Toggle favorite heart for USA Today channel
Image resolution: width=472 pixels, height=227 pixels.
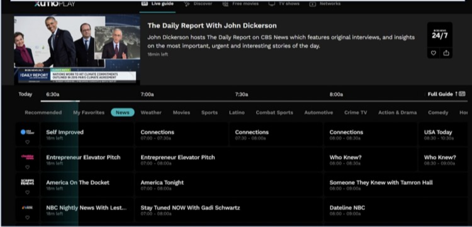(28, 142)
